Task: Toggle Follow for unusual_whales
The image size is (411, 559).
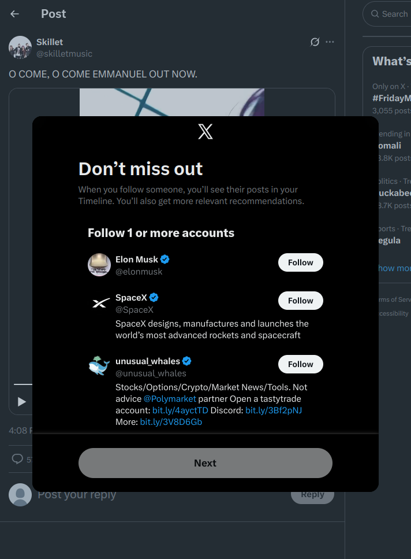Action: [300, 364]
